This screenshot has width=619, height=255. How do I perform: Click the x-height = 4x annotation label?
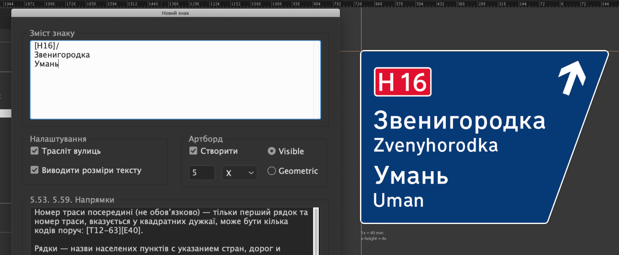(x=374, y=238)
